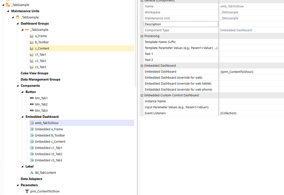Collapse the Processing property section

(142, 36)
